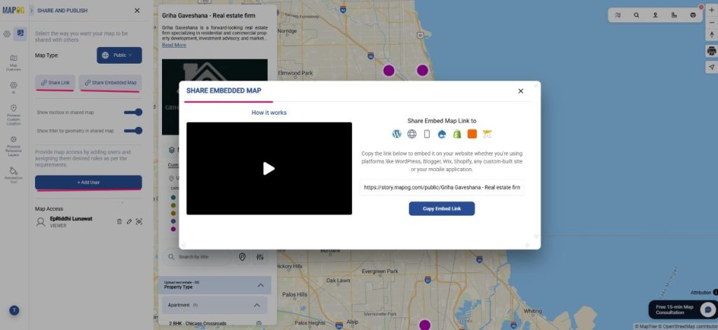Select the share and publish sidebar icon
Image resolution: width=718 pixels, height=330 pixels.
[x=20, y=34]
